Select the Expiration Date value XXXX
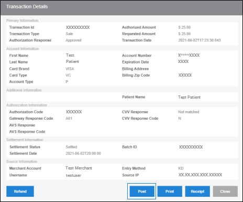The height and width of the screenshot is (202, 243). tap(183, 61)
